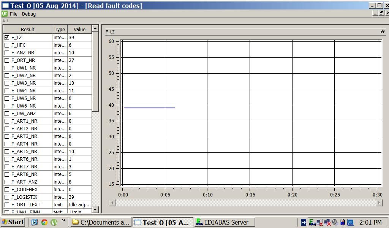This screenshot has width=389, height=228.
Task: Tick the F_UW_ANZ checkbox
Action: (x=7, y=114)
